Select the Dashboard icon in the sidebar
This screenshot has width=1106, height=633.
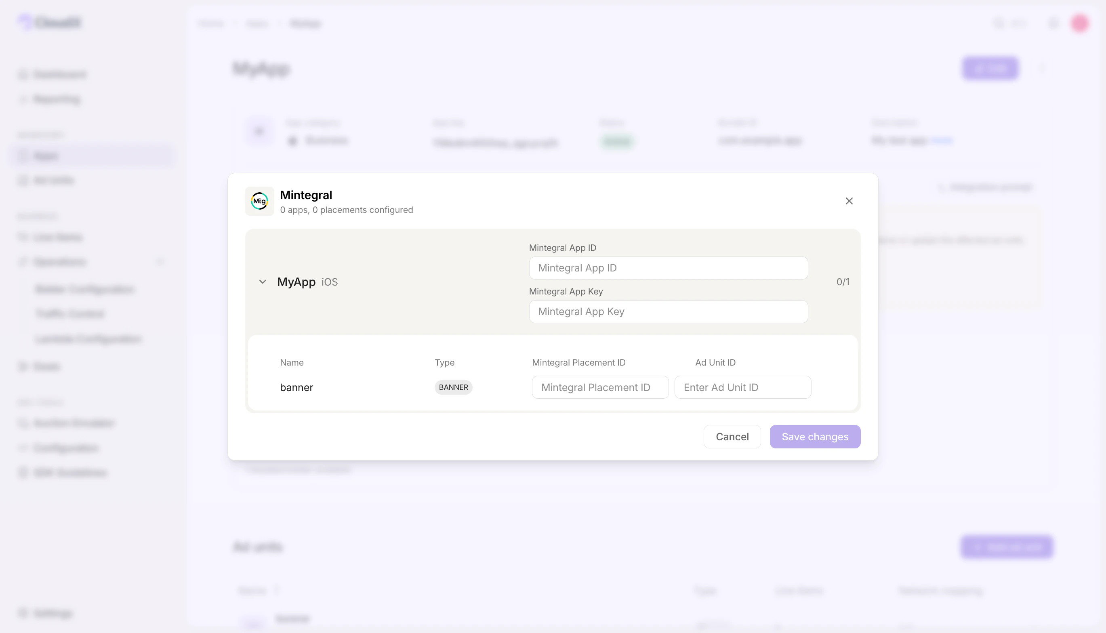point(23,74)
